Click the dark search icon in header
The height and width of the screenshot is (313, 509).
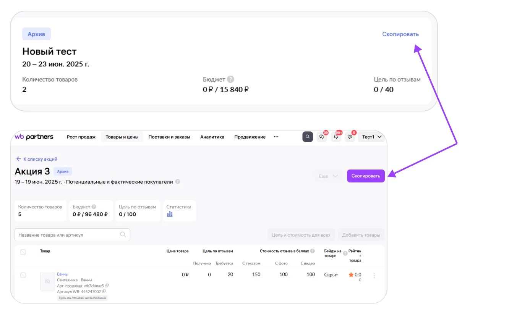coord(308,137)
